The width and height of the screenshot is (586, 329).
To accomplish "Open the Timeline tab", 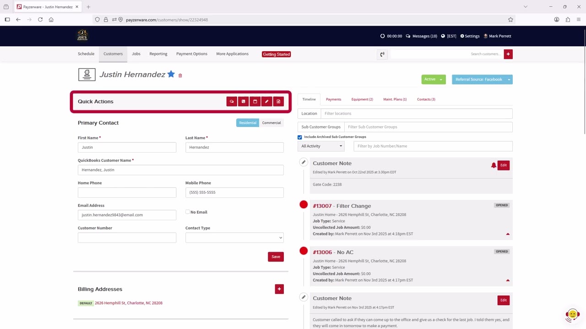I will coord(309,99).
